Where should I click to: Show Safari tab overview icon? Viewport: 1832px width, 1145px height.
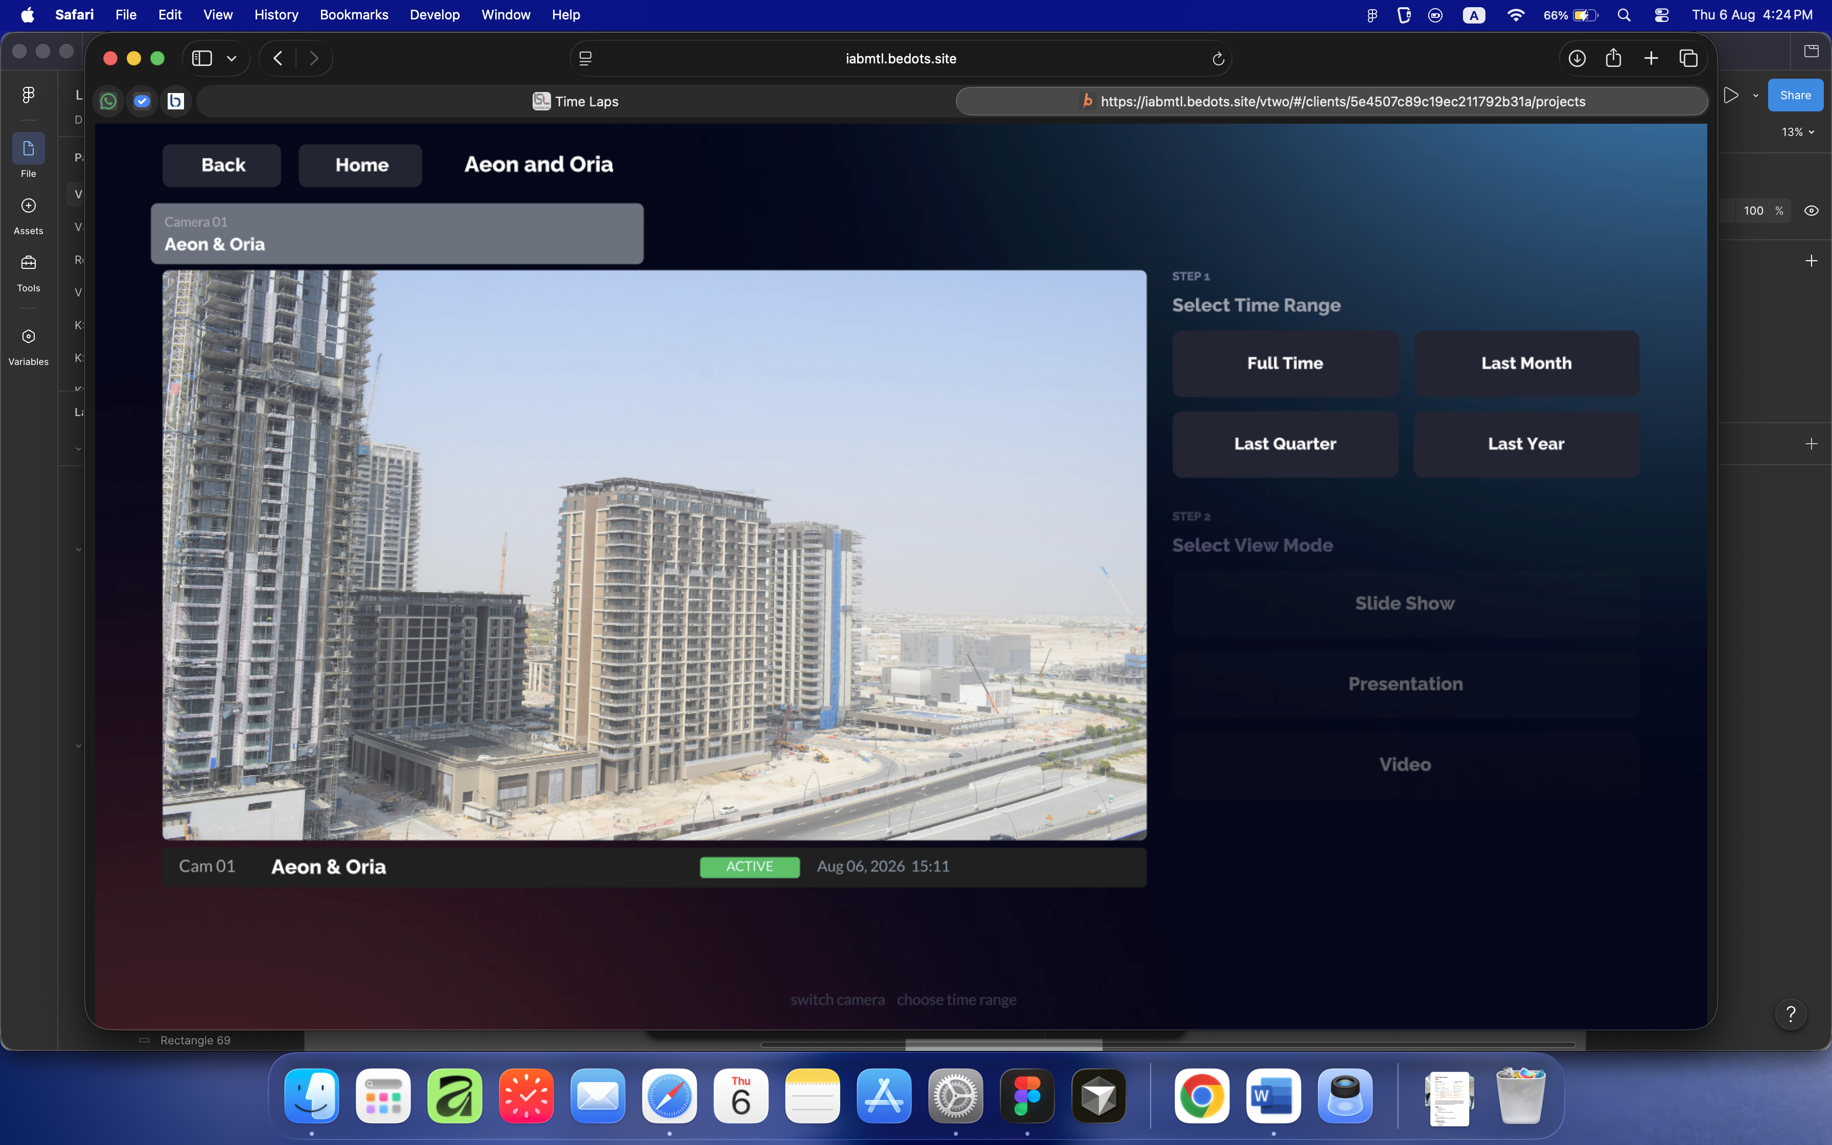point(1688,58)
